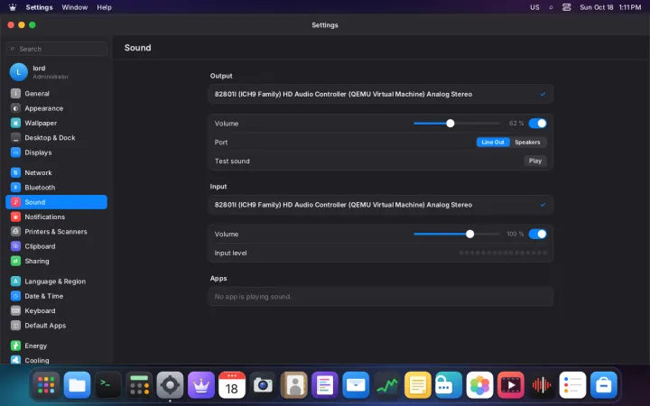Launch the Photos app from dock
The height and width of the screenshot is (406, 650).
[x=479, y=385]
